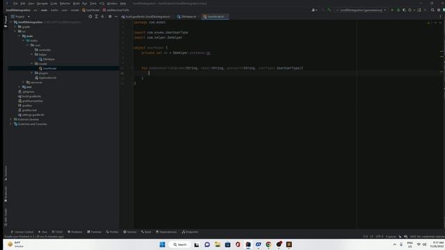The image size is (445, 250).
Task: Click Windows Start button
Action: coord(162,244)
